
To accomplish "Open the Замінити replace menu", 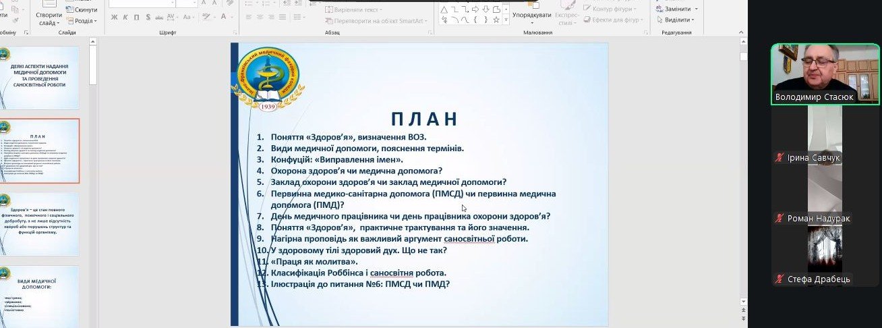I will (x=676, y=9).
